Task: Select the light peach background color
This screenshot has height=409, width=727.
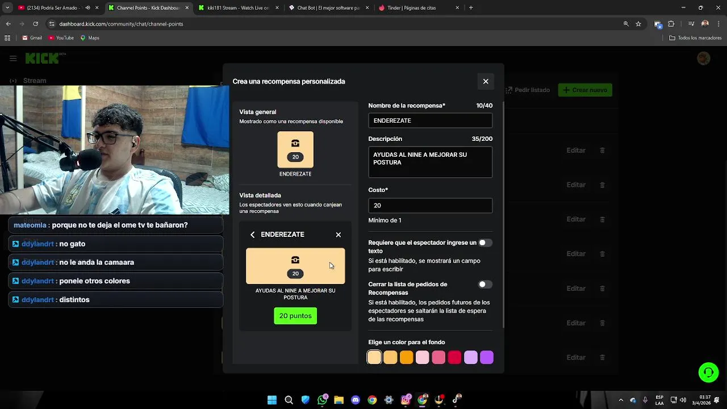Action: 374,357
